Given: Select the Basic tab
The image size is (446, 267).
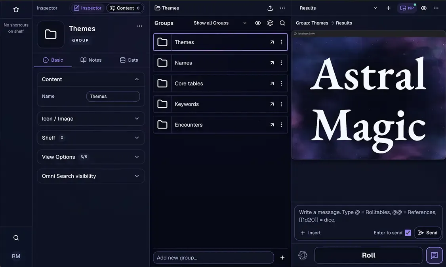Looking at the screenshot, I should 53,60.
